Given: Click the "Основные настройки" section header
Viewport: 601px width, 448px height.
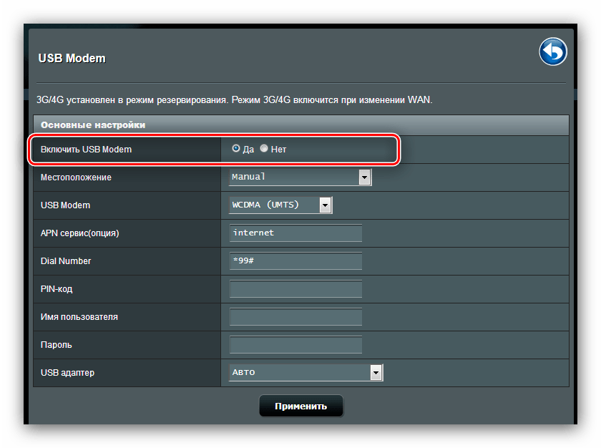Looking at the screenshot, I should click(93, 125).
